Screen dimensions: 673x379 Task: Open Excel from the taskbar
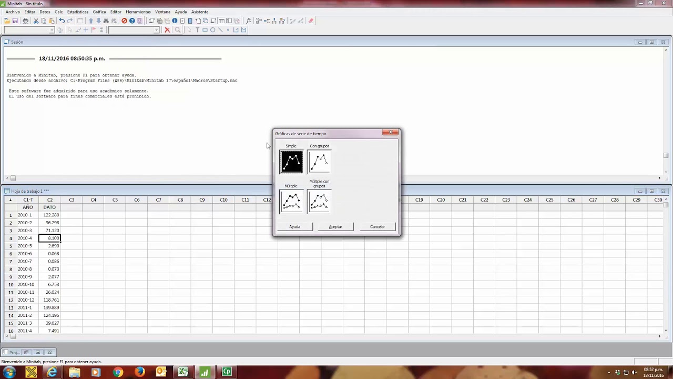pos(183,372)
